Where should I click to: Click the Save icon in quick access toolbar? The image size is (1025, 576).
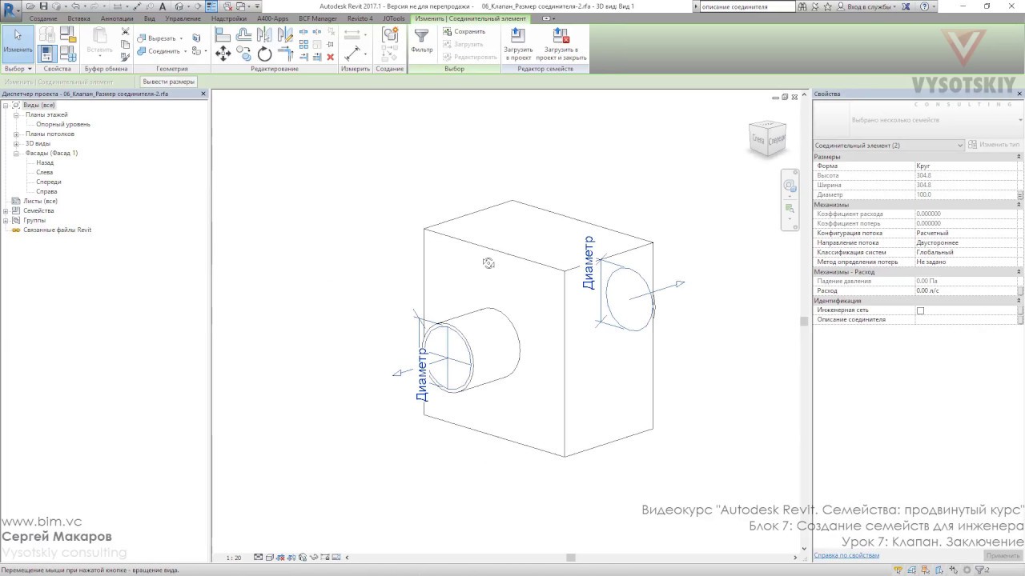coord(45,6)
